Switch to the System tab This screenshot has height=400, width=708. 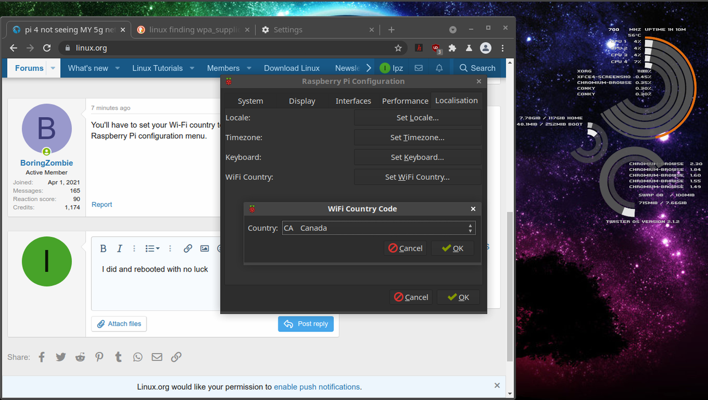[x=250, y=101]
